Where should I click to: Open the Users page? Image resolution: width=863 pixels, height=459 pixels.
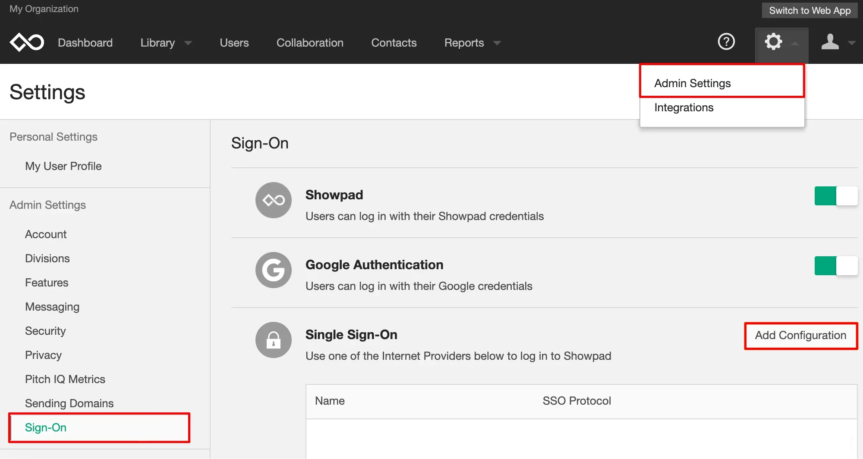(x=234, y=43)
